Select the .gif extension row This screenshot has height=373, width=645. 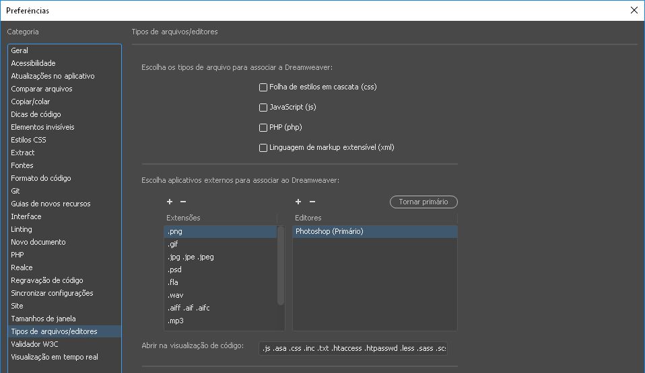[220, 244]
